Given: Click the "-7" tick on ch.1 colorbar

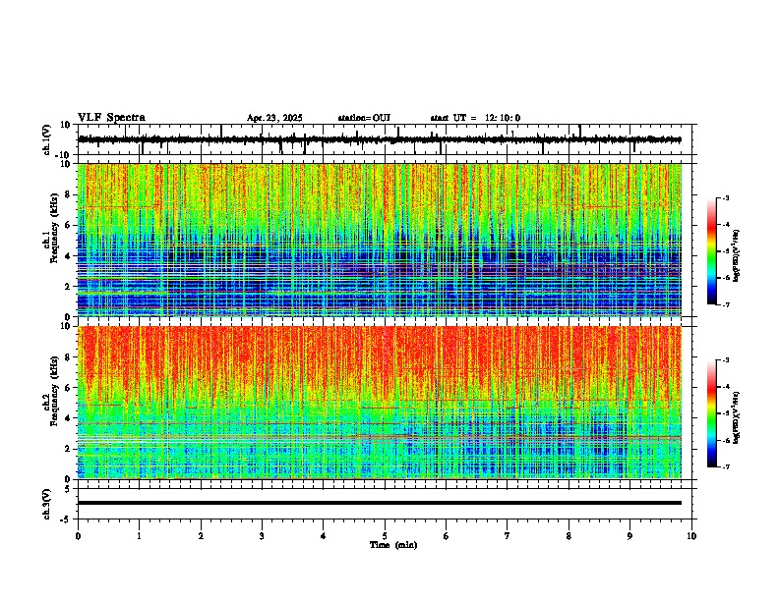Looking at the screenshot, I should (725, 304).
